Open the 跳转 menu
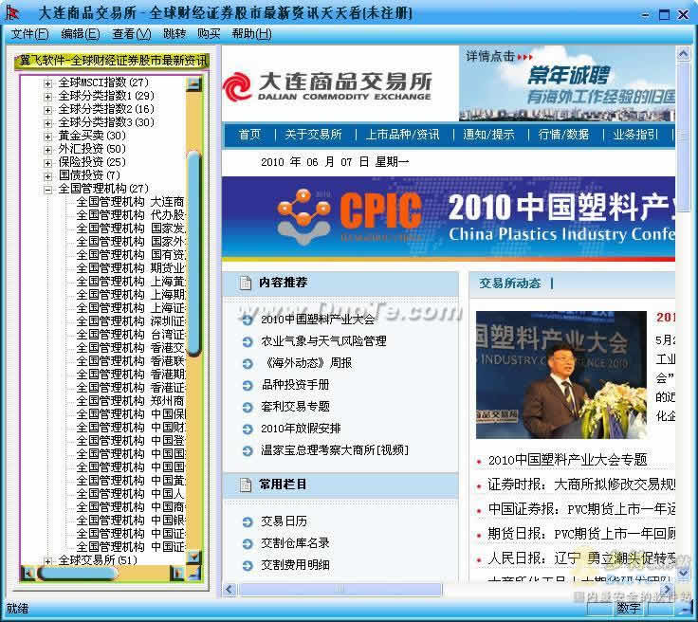The image size is (698, 622). [x=174, y=34]
